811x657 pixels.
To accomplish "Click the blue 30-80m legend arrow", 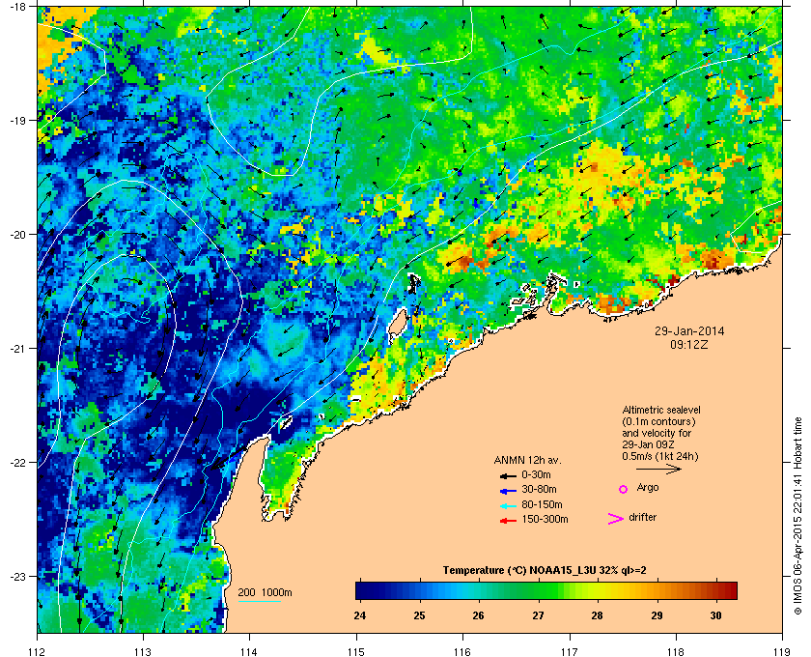I will pos(508,490).
